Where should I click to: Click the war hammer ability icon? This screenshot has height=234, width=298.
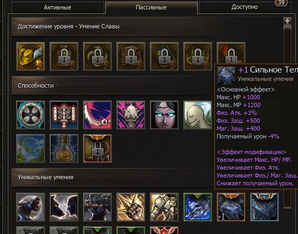pyautogui.click(x=64, y=115)
